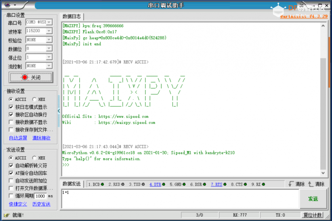Click the TXD signal indicator
332x221 pixels.
[143, 184]
